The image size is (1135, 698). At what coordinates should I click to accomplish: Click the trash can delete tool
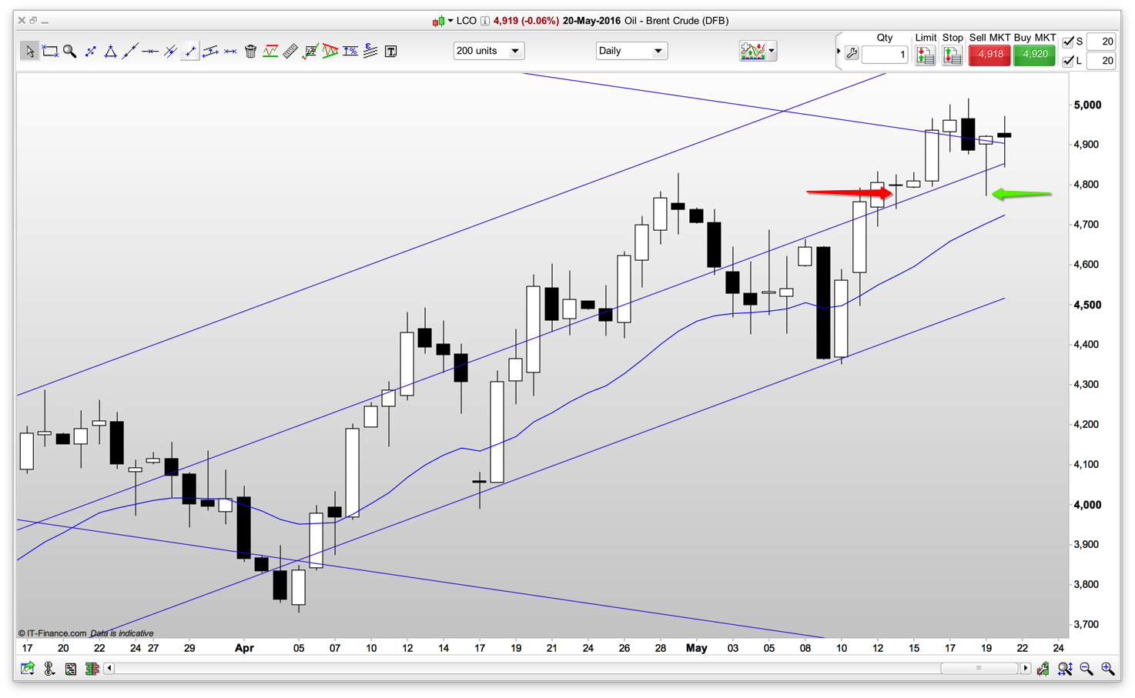coord(250,52)
